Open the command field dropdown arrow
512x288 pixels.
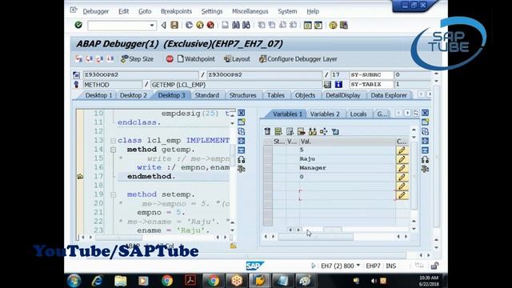pyautogui.click(x=152, y=25)
